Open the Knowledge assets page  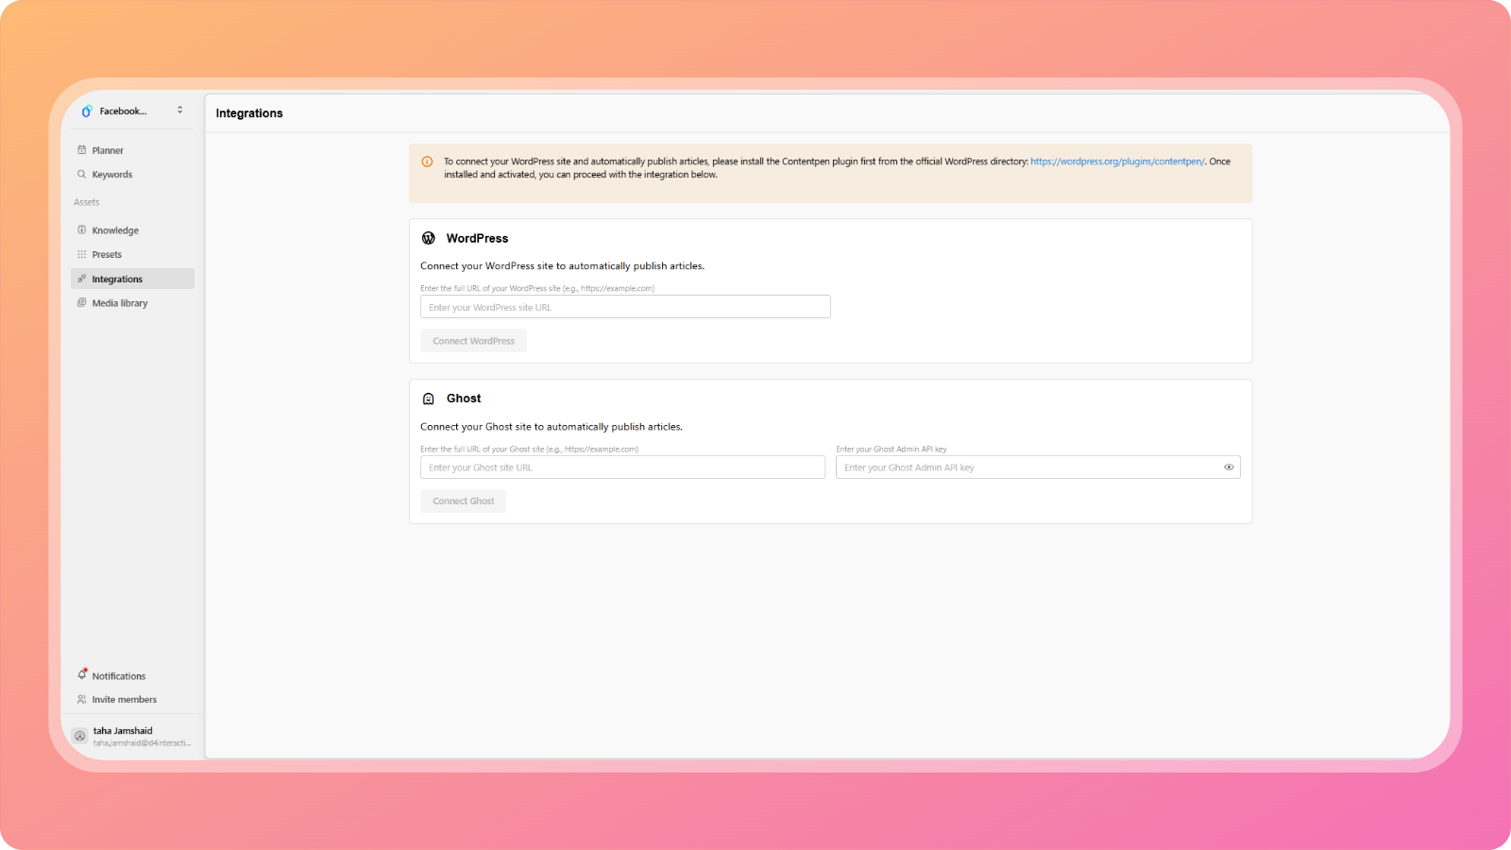coord(132,230)
